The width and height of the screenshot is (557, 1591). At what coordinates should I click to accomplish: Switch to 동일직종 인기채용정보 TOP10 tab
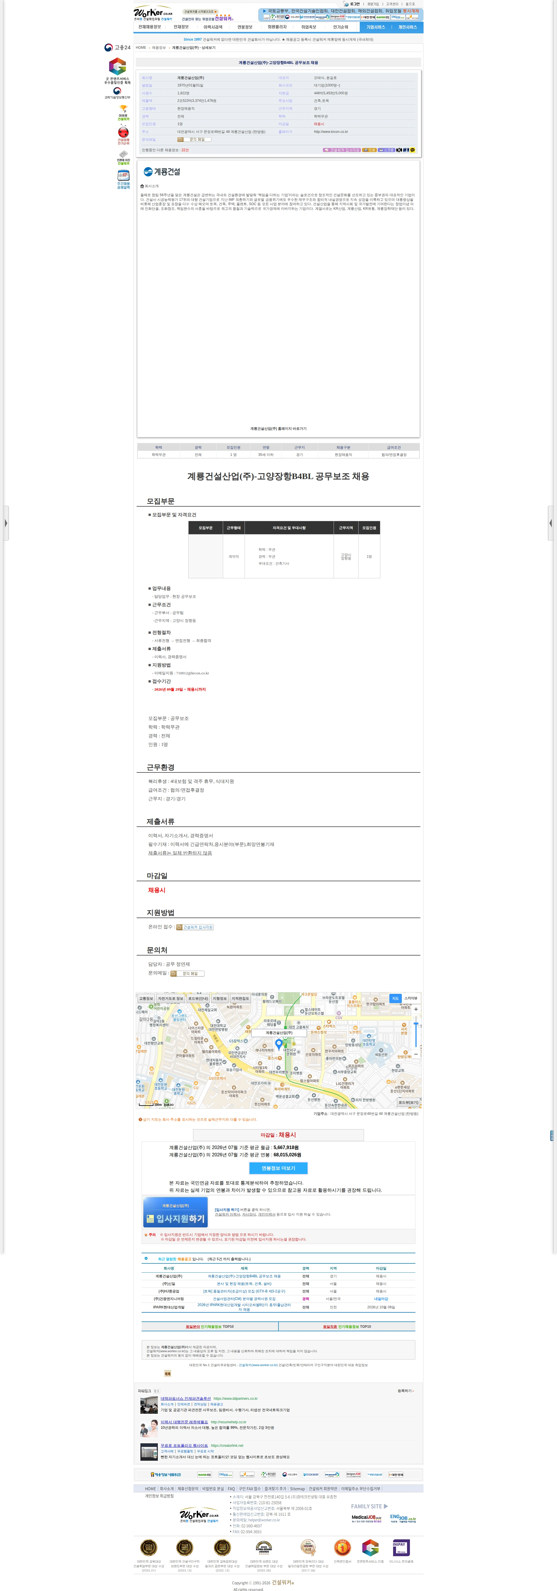click(x=346, y=1326)
